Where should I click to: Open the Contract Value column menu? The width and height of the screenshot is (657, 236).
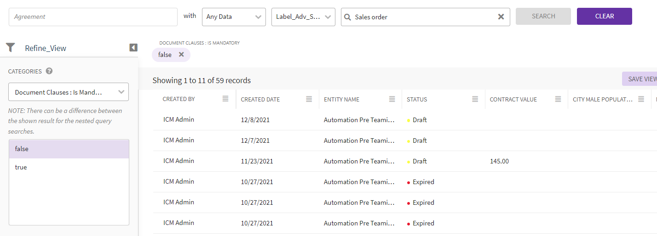558,99
